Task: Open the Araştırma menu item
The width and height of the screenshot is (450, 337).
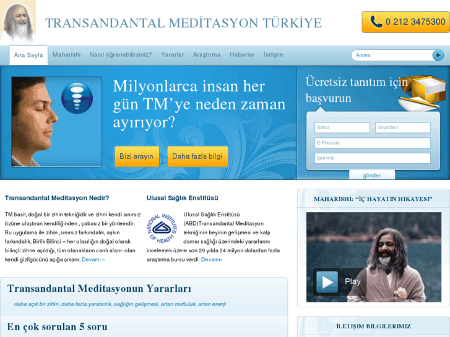Action: [x=207, y=54]
